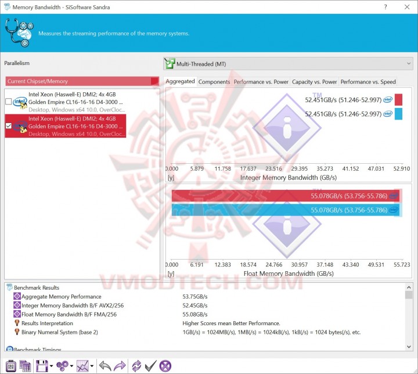This screenshot has height=374, width=418.
Task: Click the Integer Memory Bandwidth (GB/s) axis title
Action: tap(289, 178)
